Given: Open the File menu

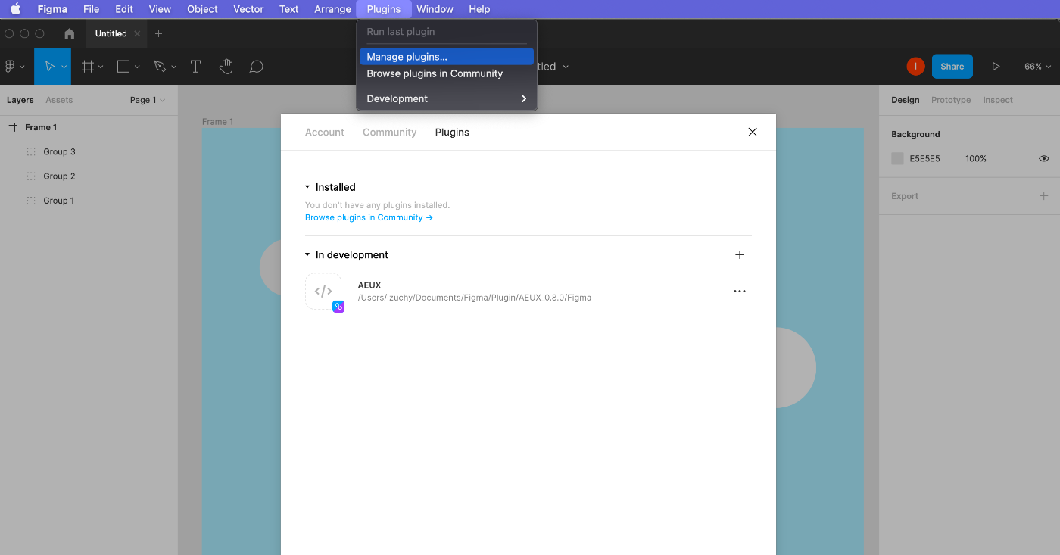Looking at the screenshot, I should (91, 9).
